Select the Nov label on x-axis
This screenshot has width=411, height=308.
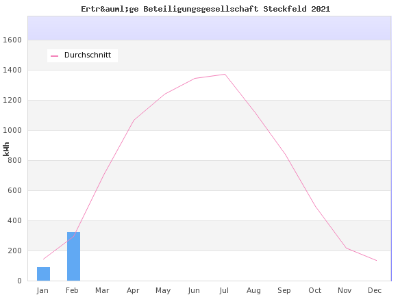click(x=345, y=291)
